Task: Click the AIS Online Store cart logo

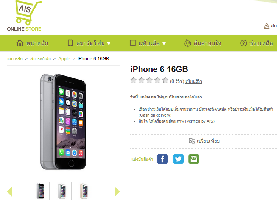Action: [25, 16]
